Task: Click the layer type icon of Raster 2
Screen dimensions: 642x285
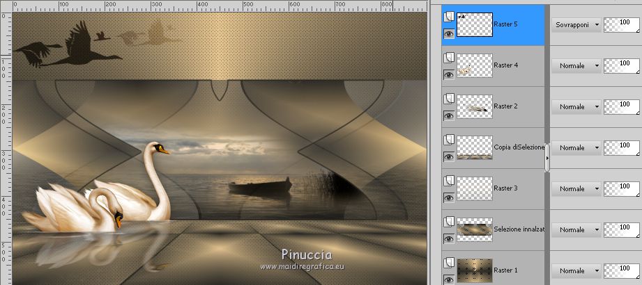Action: pyautogui.click(x=449, y=99)
